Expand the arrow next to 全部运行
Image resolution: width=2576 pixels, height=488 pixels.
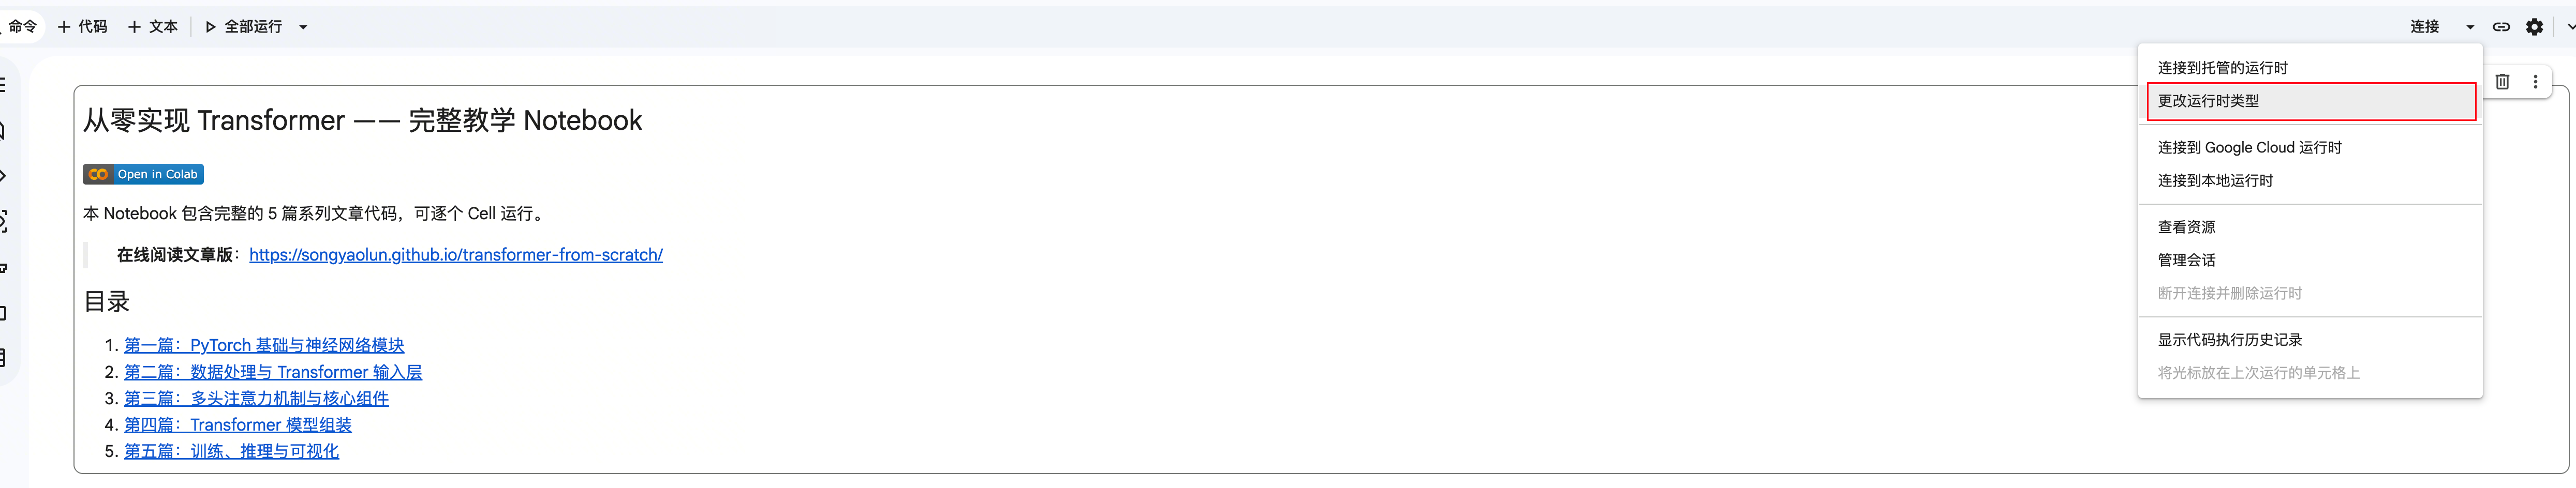pyautogui.click(x=303, y=27)
